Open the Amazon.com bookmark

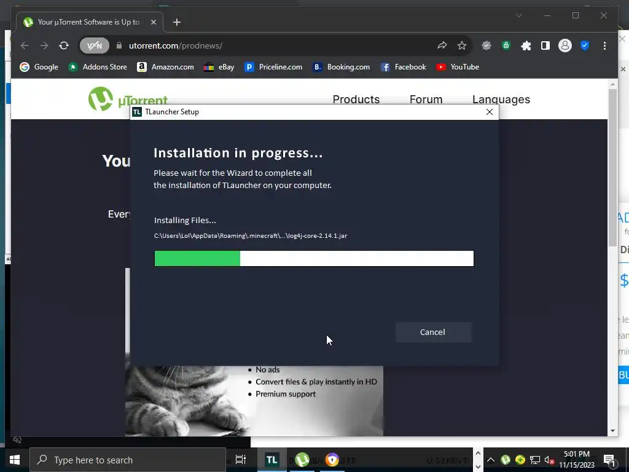(165, 67)
